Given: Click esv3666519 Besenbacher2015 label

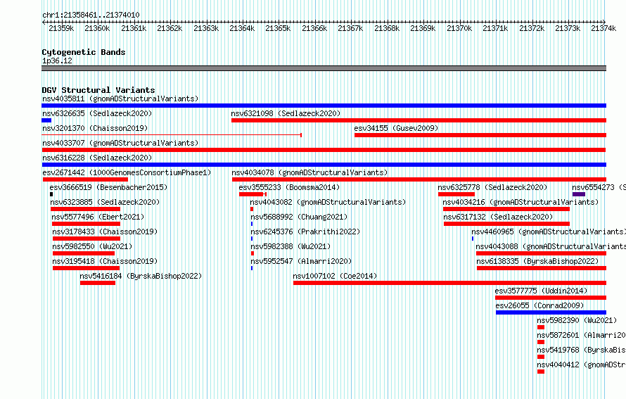Looking at the screenshot, I should tap(108, 187).
